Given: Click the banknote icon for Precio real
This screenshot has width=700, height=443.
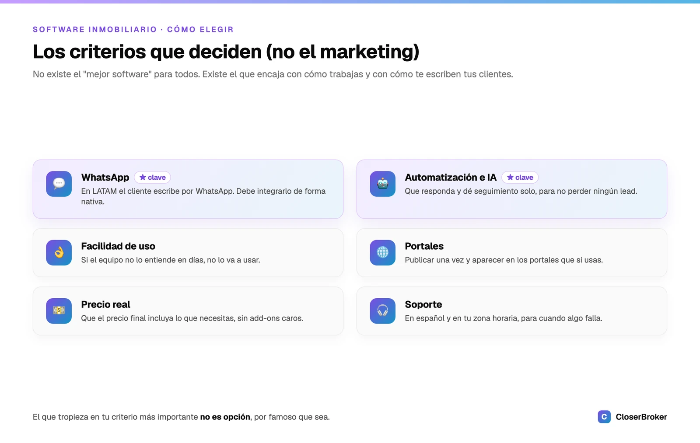Looking at the screenshot, I should click(x=59, y=310).
